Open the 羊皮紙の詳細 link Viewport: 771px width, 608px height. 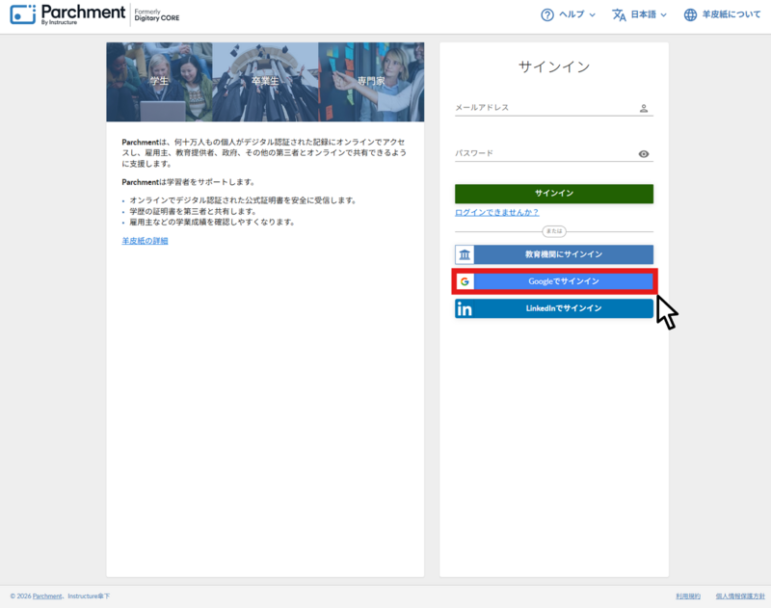coord(145,241)
